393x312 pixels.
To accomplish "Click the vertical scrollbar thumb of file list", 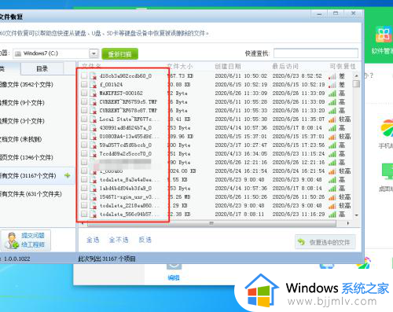I will (356, 84).
